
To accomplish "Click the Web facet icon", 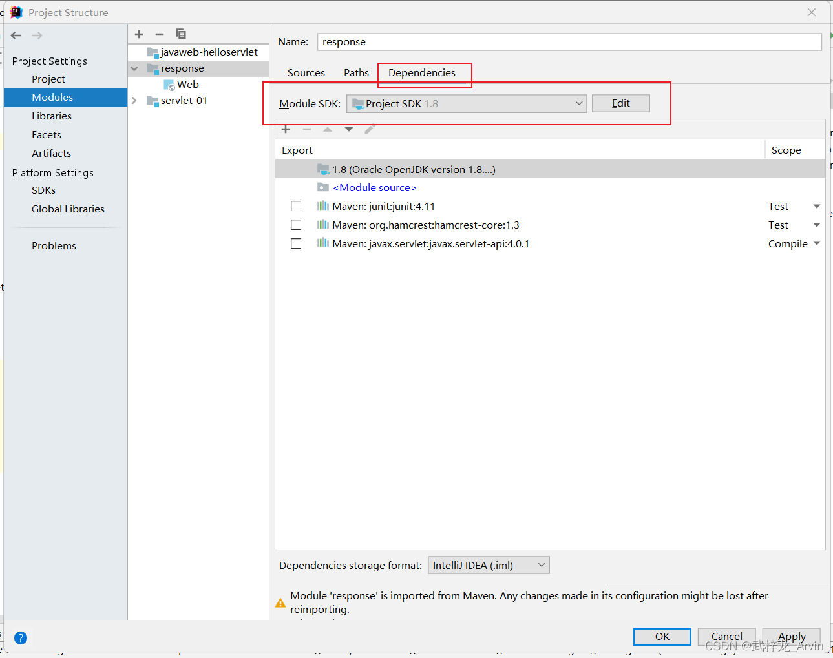I will (169, 85).
